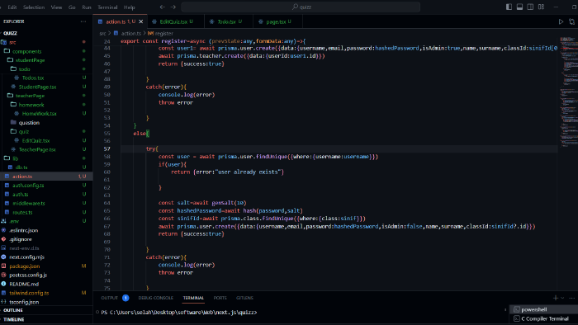Go forward with navigation arrow

click(173, 7)
